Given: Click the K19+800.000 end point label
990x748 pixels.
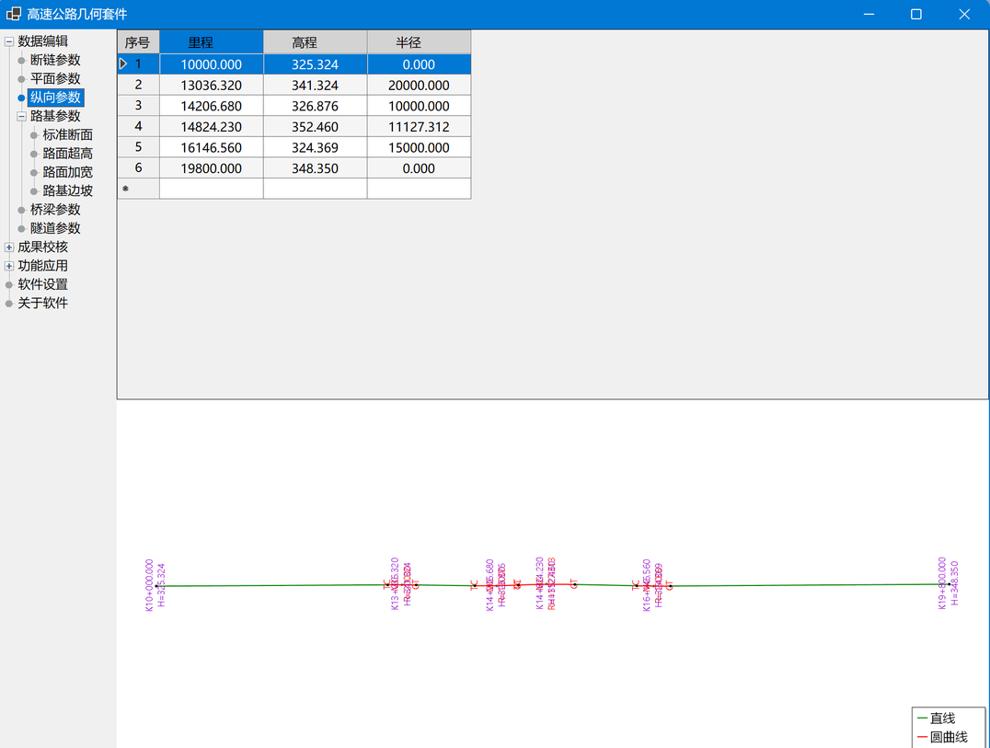Looking at the screenshot, I should coord(942,582).
